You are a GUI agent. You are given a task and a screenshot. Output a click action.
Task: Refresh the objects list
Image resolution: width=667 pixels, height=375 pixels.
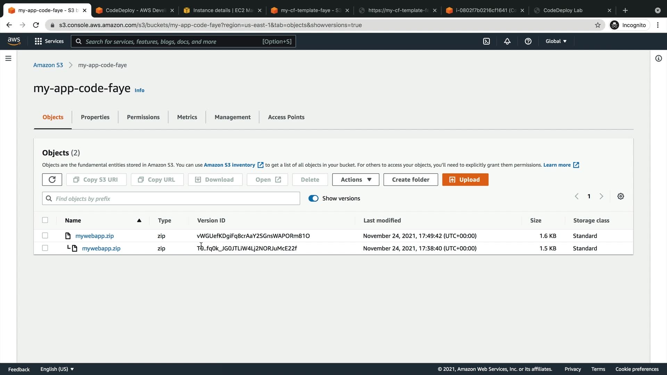tap(52, 180)
